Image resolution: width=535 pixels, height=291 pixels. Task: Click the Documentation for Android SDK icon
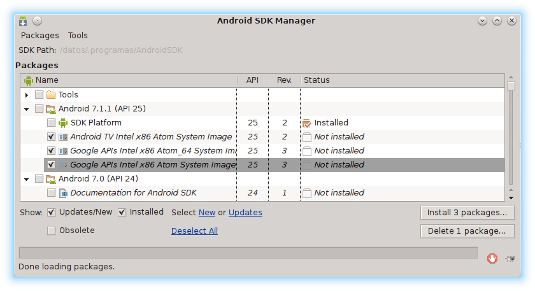(x=63, y=193)
